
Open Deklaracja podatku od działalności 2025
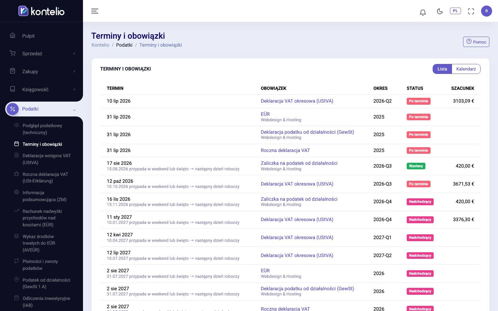tap(307, 132)
